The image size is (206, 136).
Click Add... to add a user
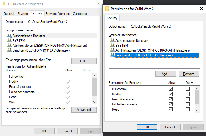166,74
